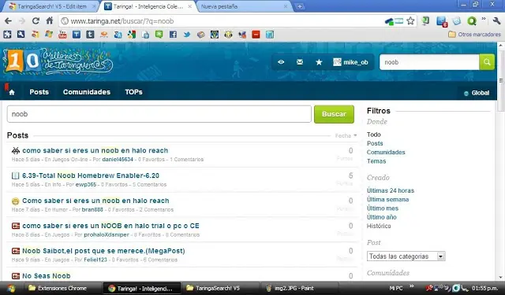Switch to the TaringaSearch! V5 Edit item tab
The image size is (505, 295).
tap(51, 6)
